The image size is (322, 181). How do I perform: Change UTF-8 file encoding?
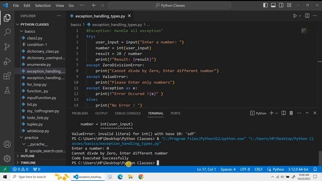pyautogui.click(x=245, y=169)
